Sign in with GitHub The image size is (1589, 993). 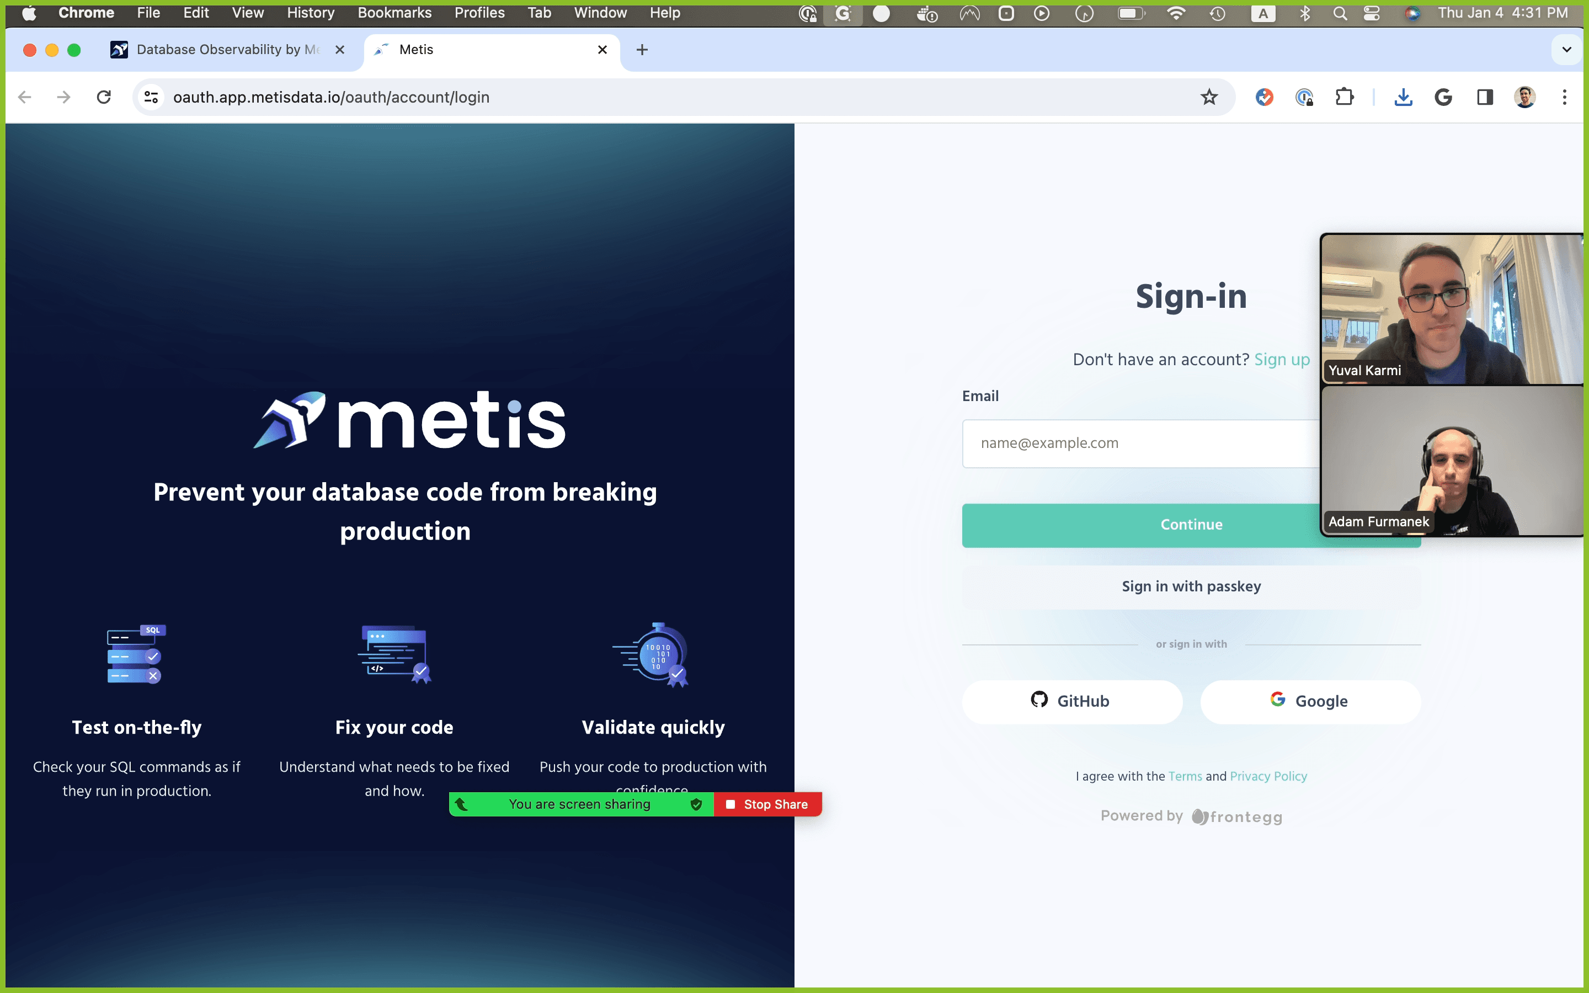click(x=1072, y=701)
